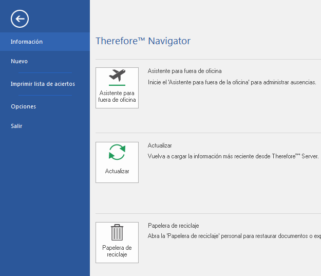Click text 'Vuelva a cargar la información más reciente'

201,156
